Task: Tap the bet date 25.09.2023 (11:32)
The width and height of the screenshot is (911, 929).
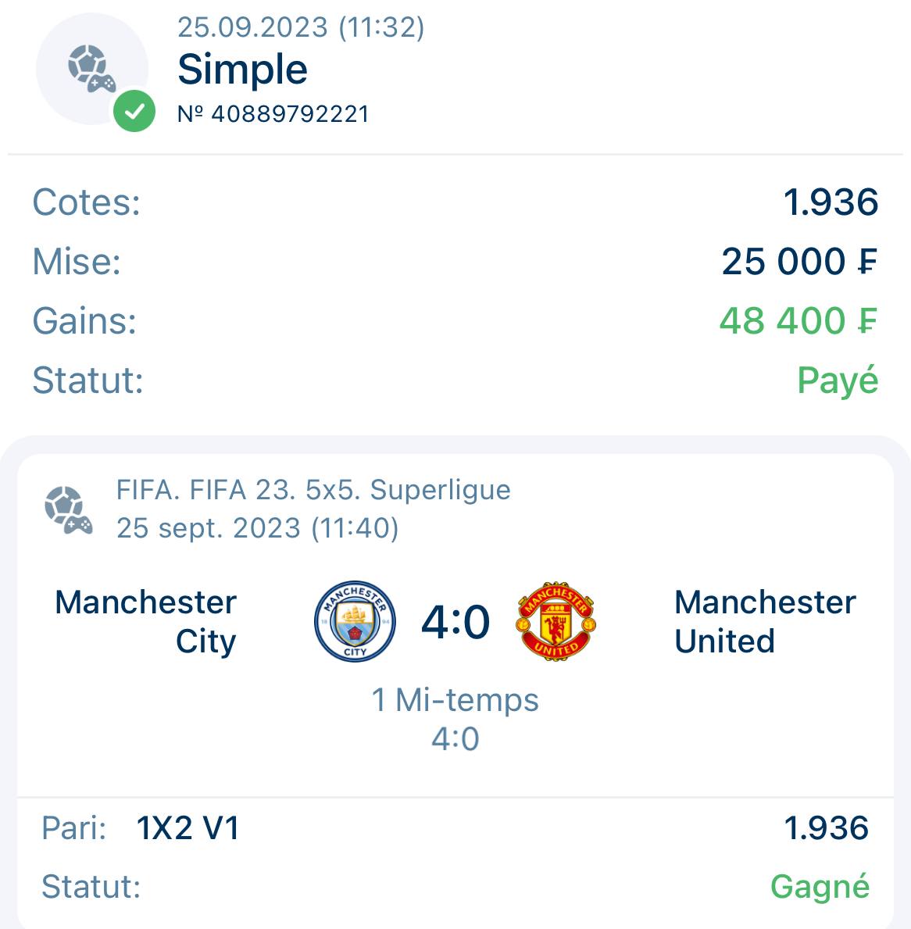Action: (x=301, y=27)
